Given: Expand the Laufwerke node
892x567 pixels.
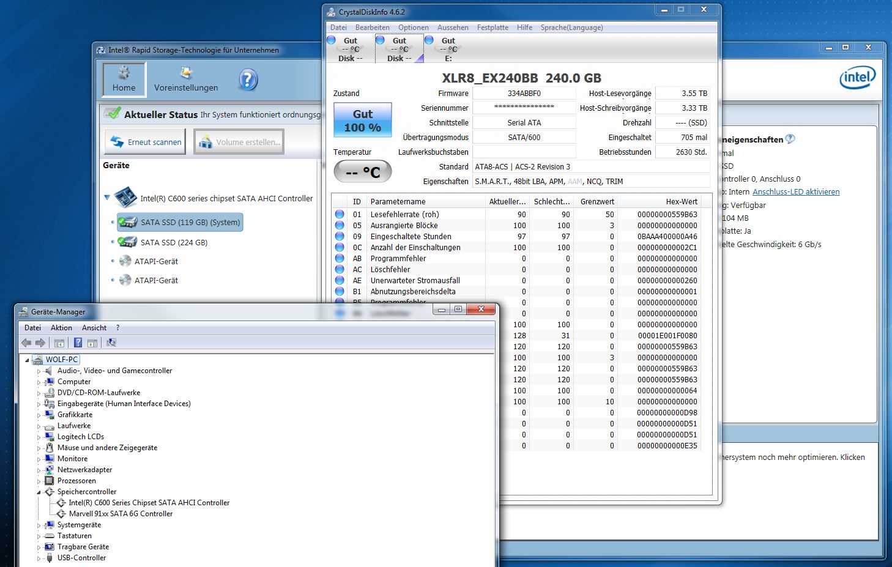Looking at the screenshot, I should [39, 426].
